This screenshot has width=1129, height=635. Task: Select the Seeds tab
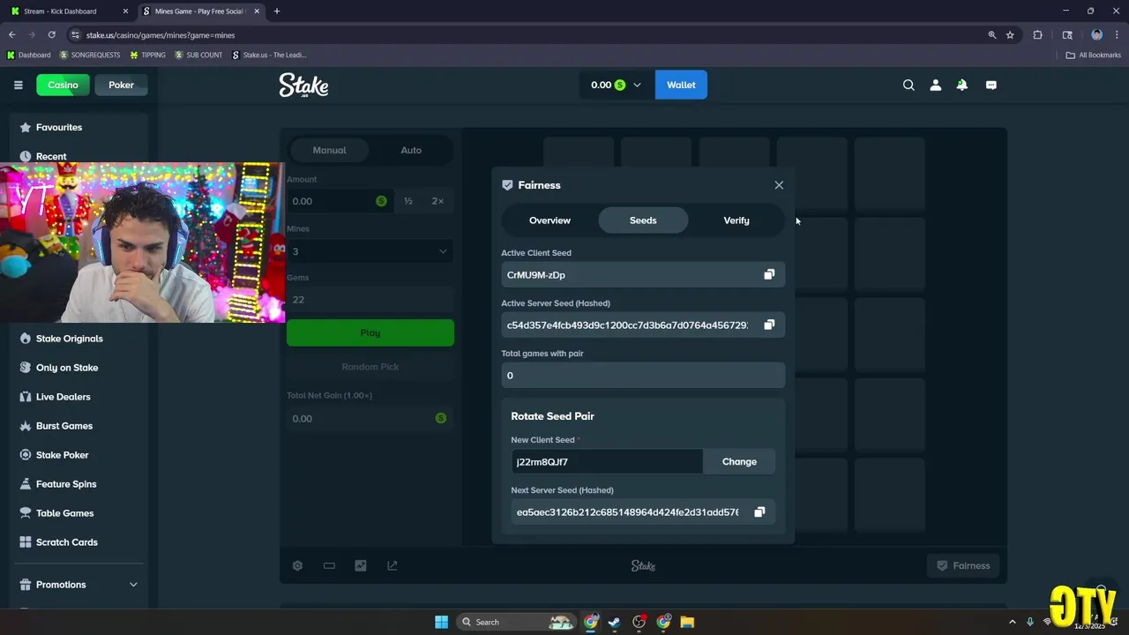click(643, 220)
